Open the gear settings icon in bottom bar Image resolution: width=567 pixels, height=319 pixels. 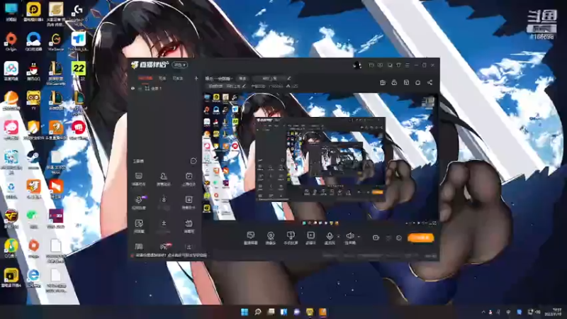(399, 237)
